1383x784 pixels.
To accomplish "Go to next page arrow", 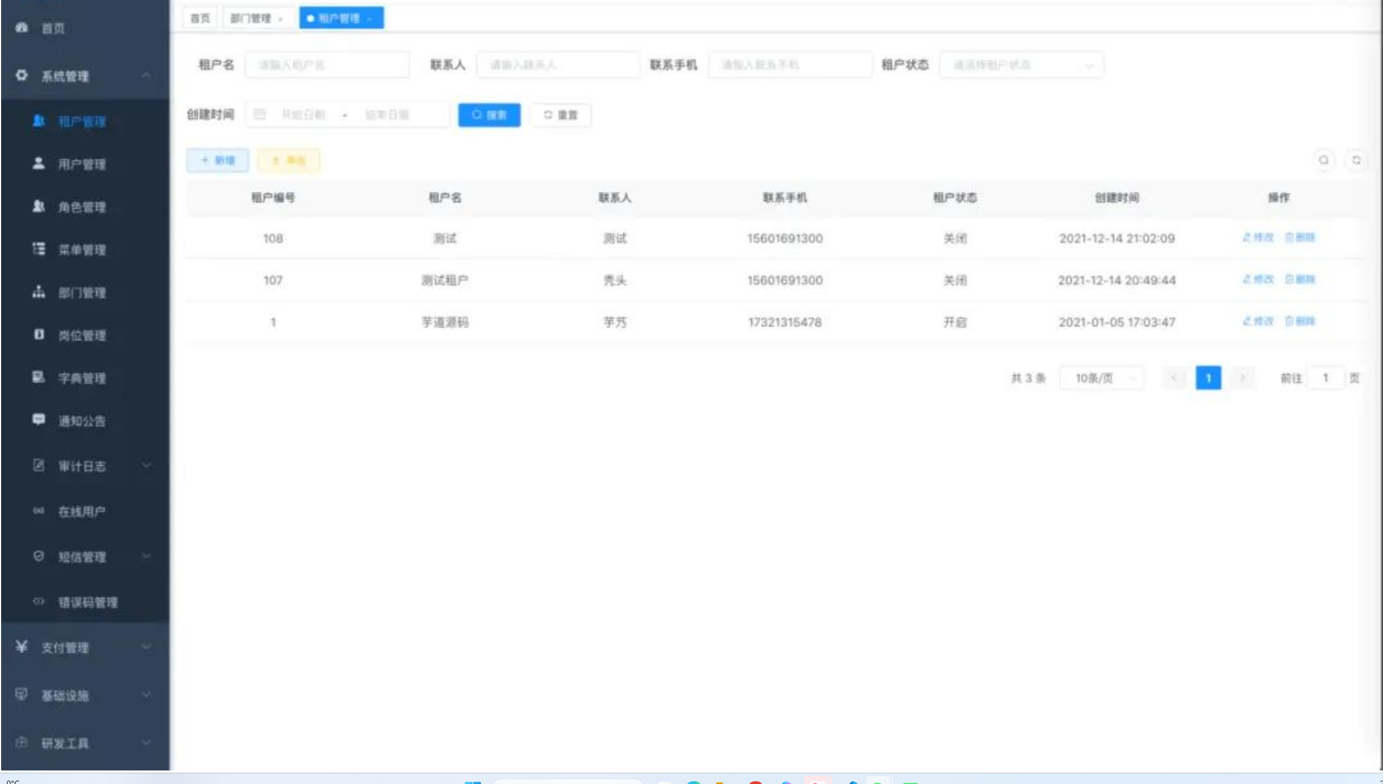I will click(1242, 378).
